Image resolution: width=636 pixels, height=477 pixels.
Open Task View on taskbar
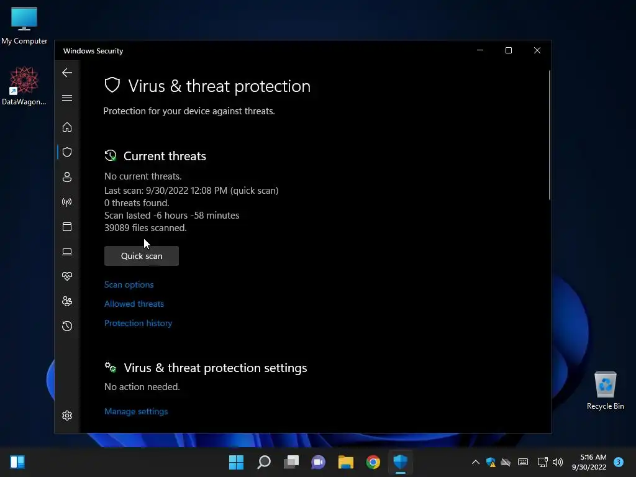pos(291,462)
